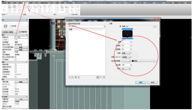Open the 体量和场地 ribbon tab
Viewport: 193px width, 110px height.
(x=44, y=3)
